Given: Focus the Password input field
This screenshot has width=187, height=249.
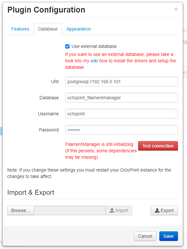Looking at the screenshot, I should (122, 130).
